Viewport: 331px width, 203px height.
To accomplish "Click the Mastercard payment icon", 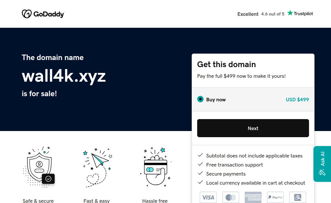I will [230, 197].
